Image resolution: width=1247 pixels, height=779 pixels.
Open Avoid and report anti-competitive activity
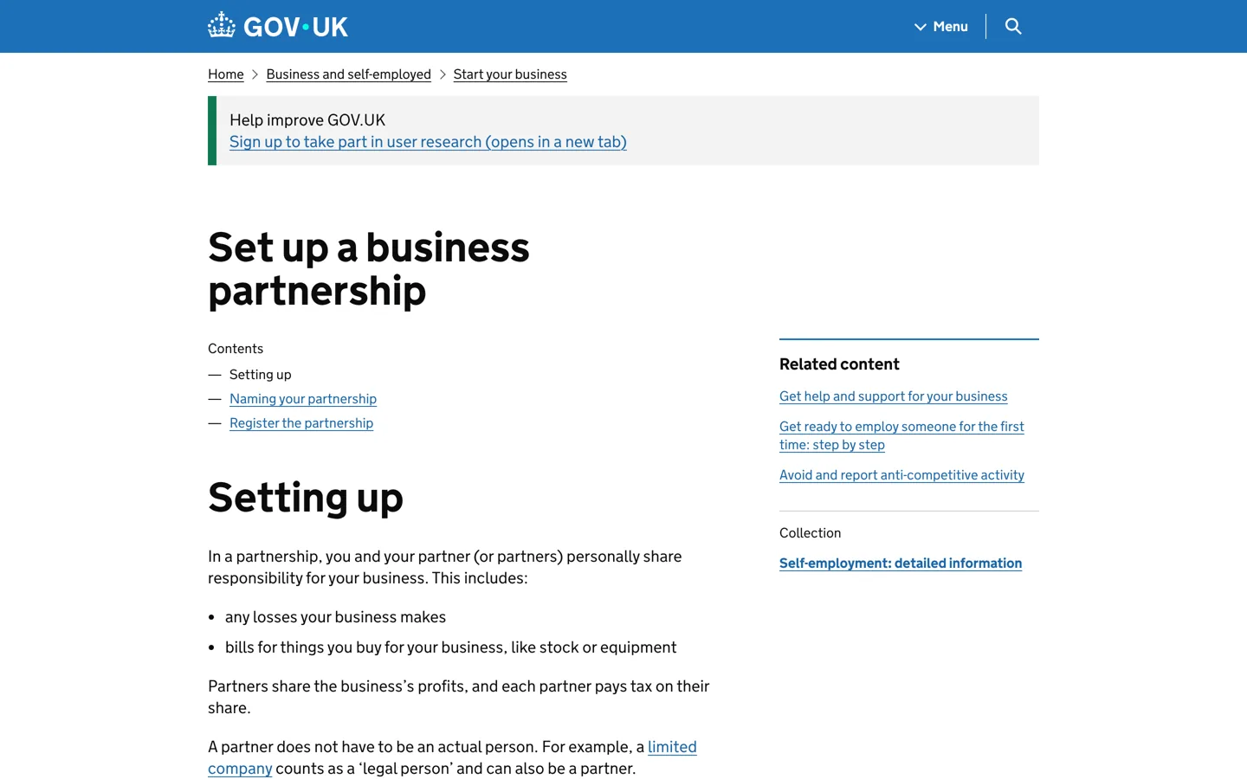click(901, 475)
